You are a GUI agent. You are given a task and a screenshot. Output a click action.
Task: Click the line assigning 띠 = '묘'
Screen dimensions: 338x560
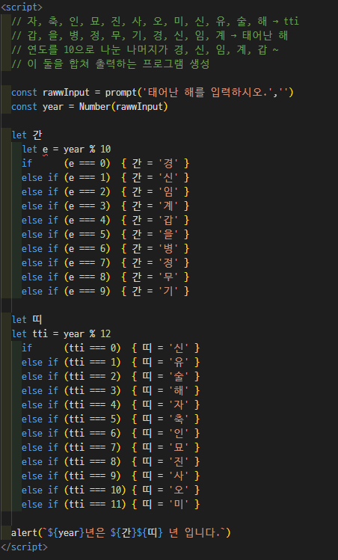pyautogui.click(x=111, y=448)
